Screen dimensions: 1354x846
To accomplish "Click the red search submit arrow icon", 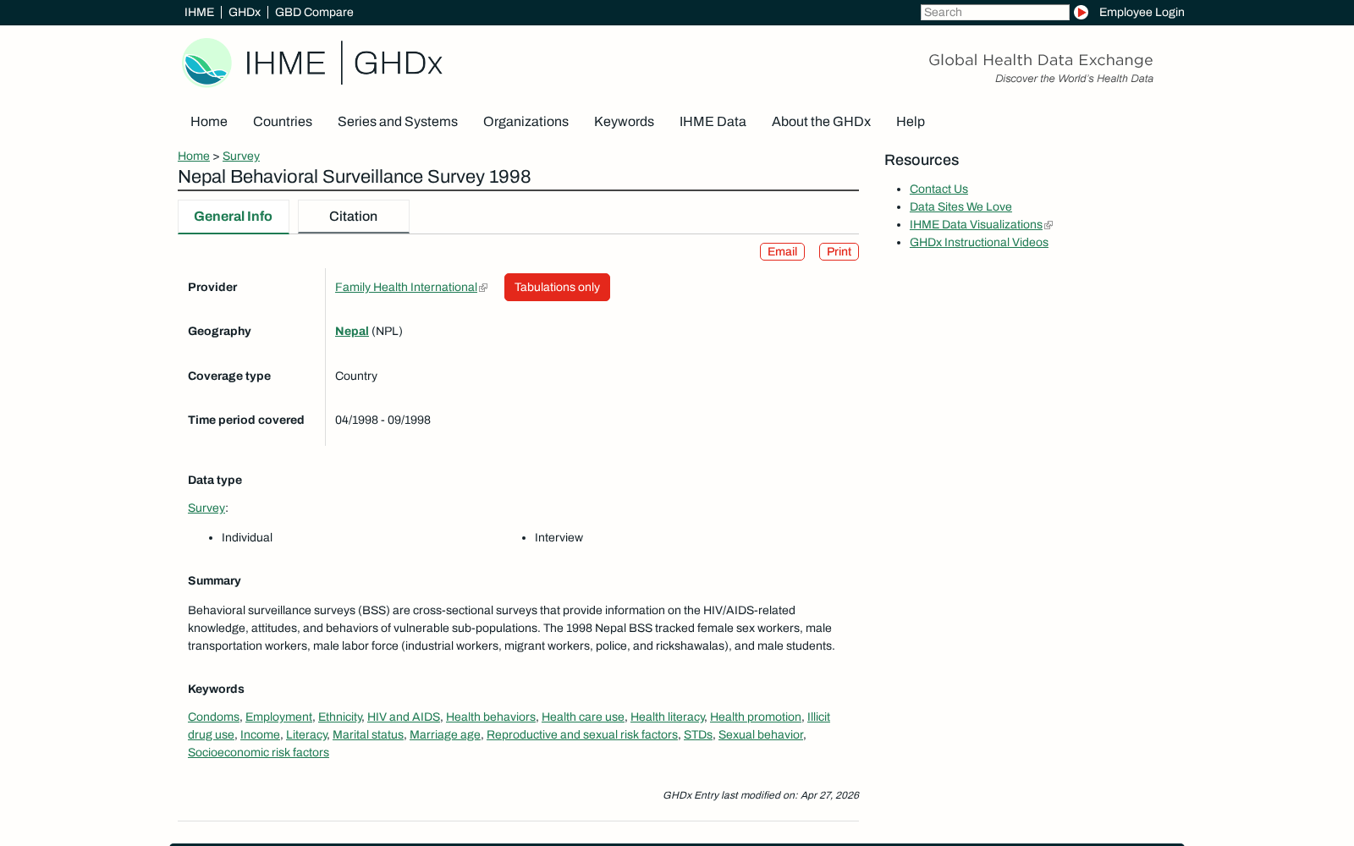I will pos(1081,12).
